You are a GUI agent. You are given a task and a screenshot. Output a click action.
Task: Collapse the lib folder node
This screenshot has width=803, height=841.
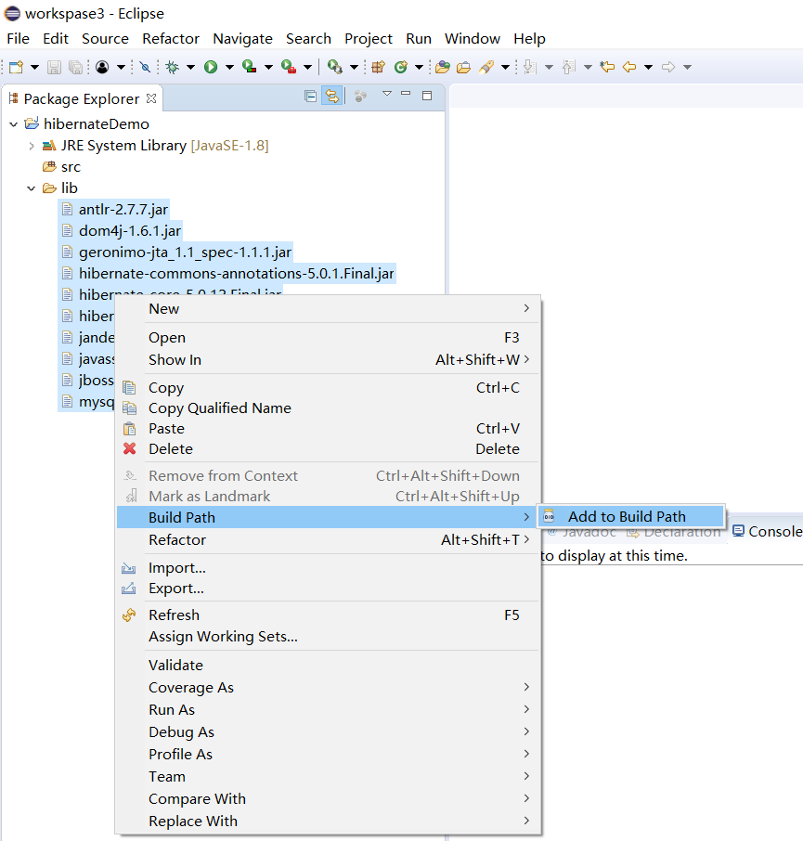point(32,188)
